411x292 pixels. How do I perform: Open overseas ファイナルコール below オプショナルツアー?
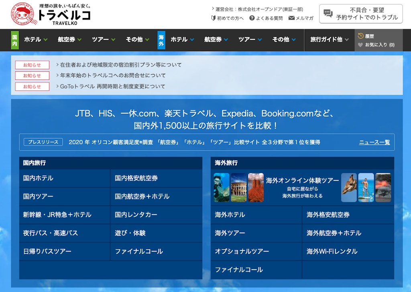[256, 270]
